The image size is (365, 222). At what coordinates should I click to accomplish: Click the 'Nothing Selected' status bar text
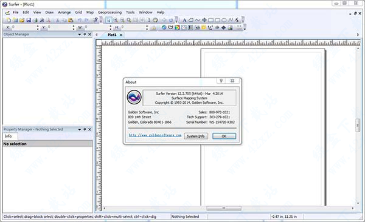tap(185, 217)
